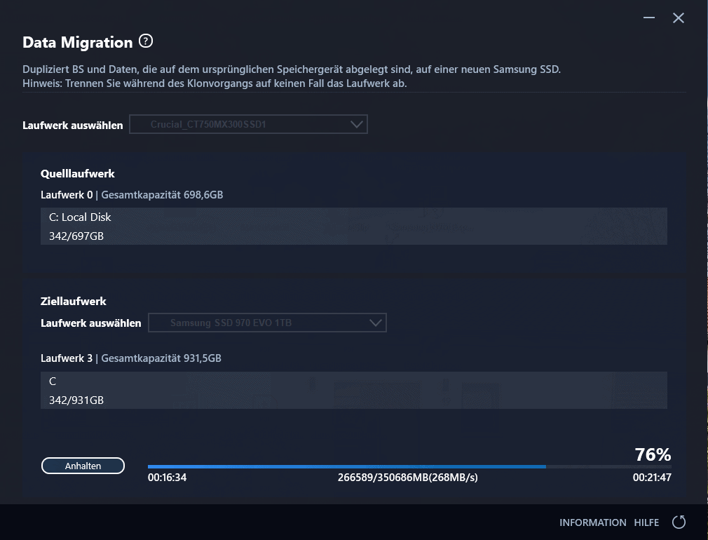Click the chevron arrow of the Samsung drive selector

pyautogui.click(x=376, y=323)
